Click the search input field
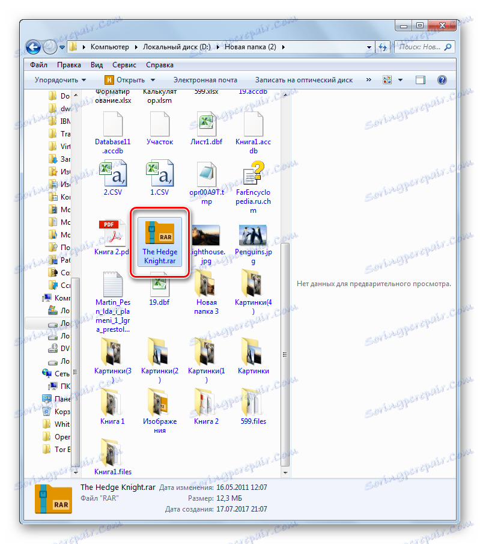This screenshot has width=480, height=544. point(420,47)
